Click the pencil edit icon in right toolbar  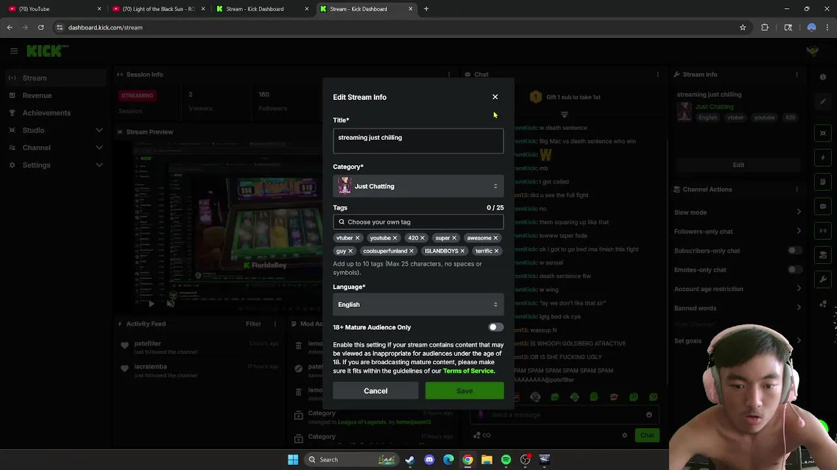[823, 102]
